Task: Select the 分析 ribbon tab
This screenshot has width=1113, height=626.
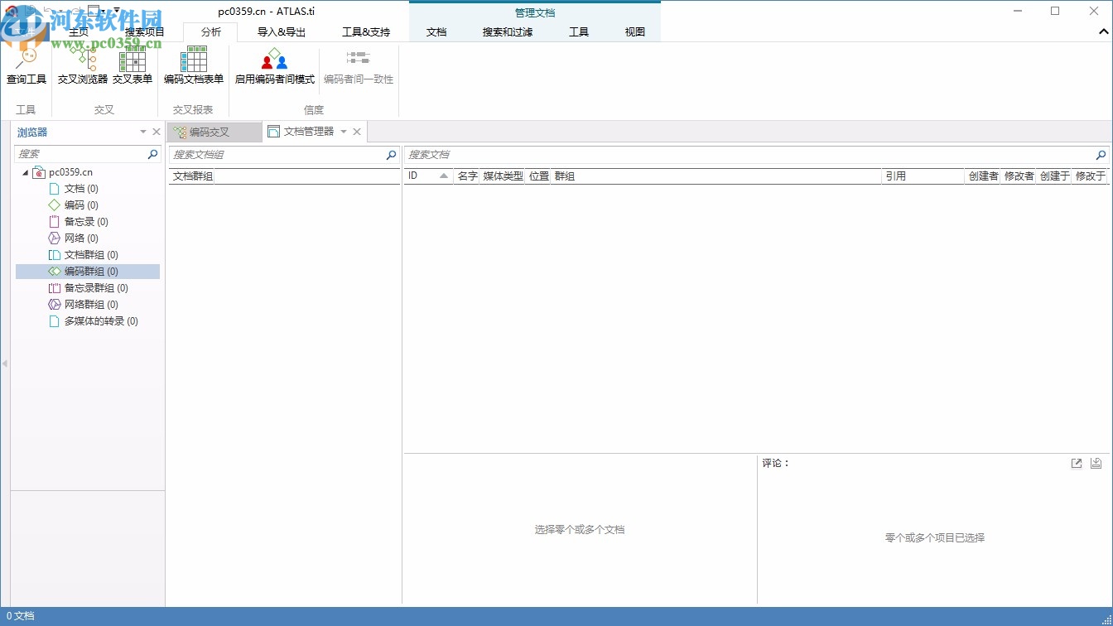Action: 210,32
